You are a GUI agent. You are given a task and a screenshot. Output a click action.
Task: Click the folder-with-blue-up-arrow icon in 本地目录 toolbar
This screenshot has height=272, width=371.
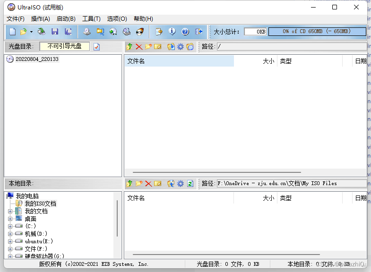click(x=171, y=184)
